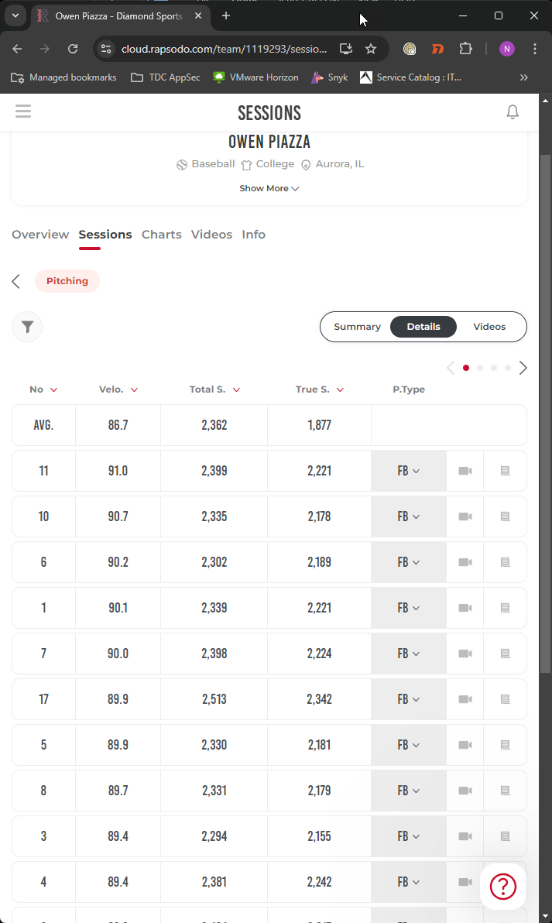Viewport: 552px width, 923px height.
Task: Click the Pitching filter chip
Action: click(x=67, y=281)
